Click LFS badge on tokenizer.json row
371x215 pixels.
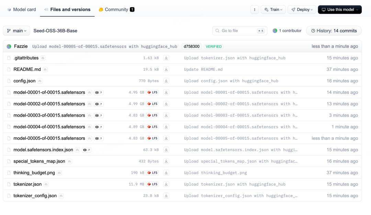coord(153,184)
